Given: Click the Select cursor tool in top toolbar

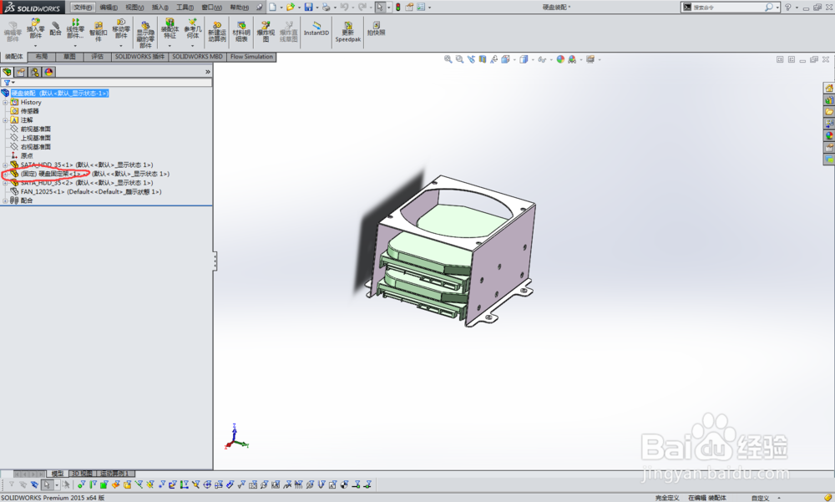Looking at the screenshot, I should [x=380, y=7].
